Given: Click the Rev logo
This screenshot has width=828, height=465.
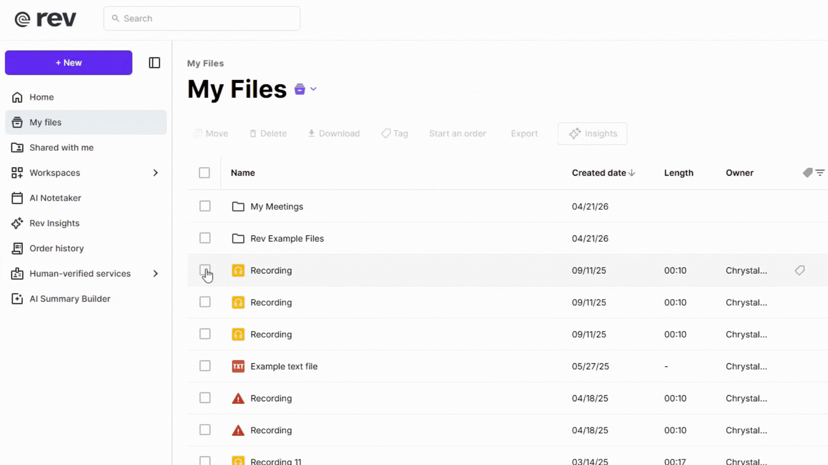Looking at the screenshot, I should 45,19.
